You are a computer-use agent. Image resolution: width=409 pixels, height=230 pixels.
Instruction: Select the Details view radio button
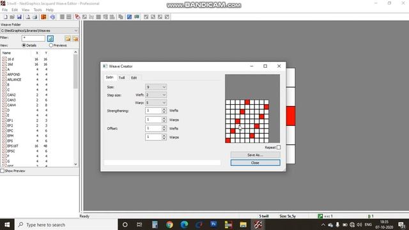click(x=24, y=45)
